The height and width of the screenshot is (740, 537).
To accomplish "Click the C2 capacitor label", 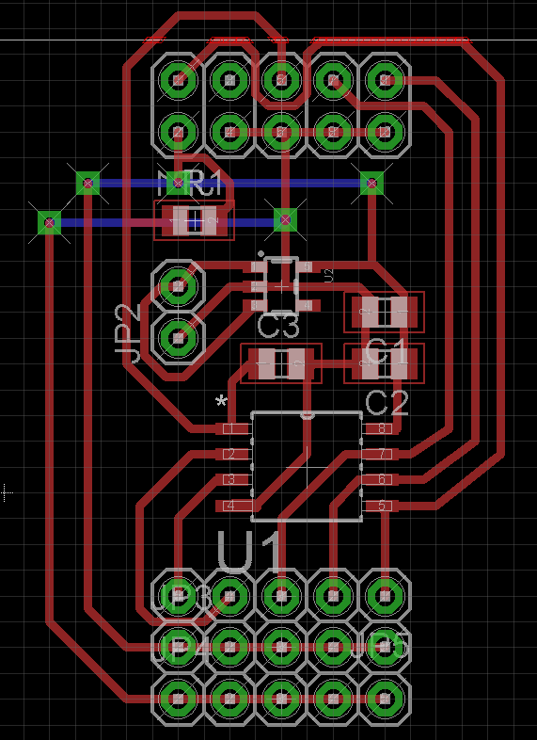I will coord(387,404).
